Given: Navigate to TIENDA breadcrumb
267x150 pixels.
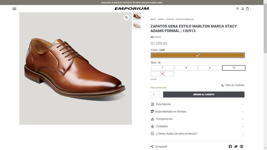Looking at the screenshot, I should pyautogui.click(x=161, y=19).
